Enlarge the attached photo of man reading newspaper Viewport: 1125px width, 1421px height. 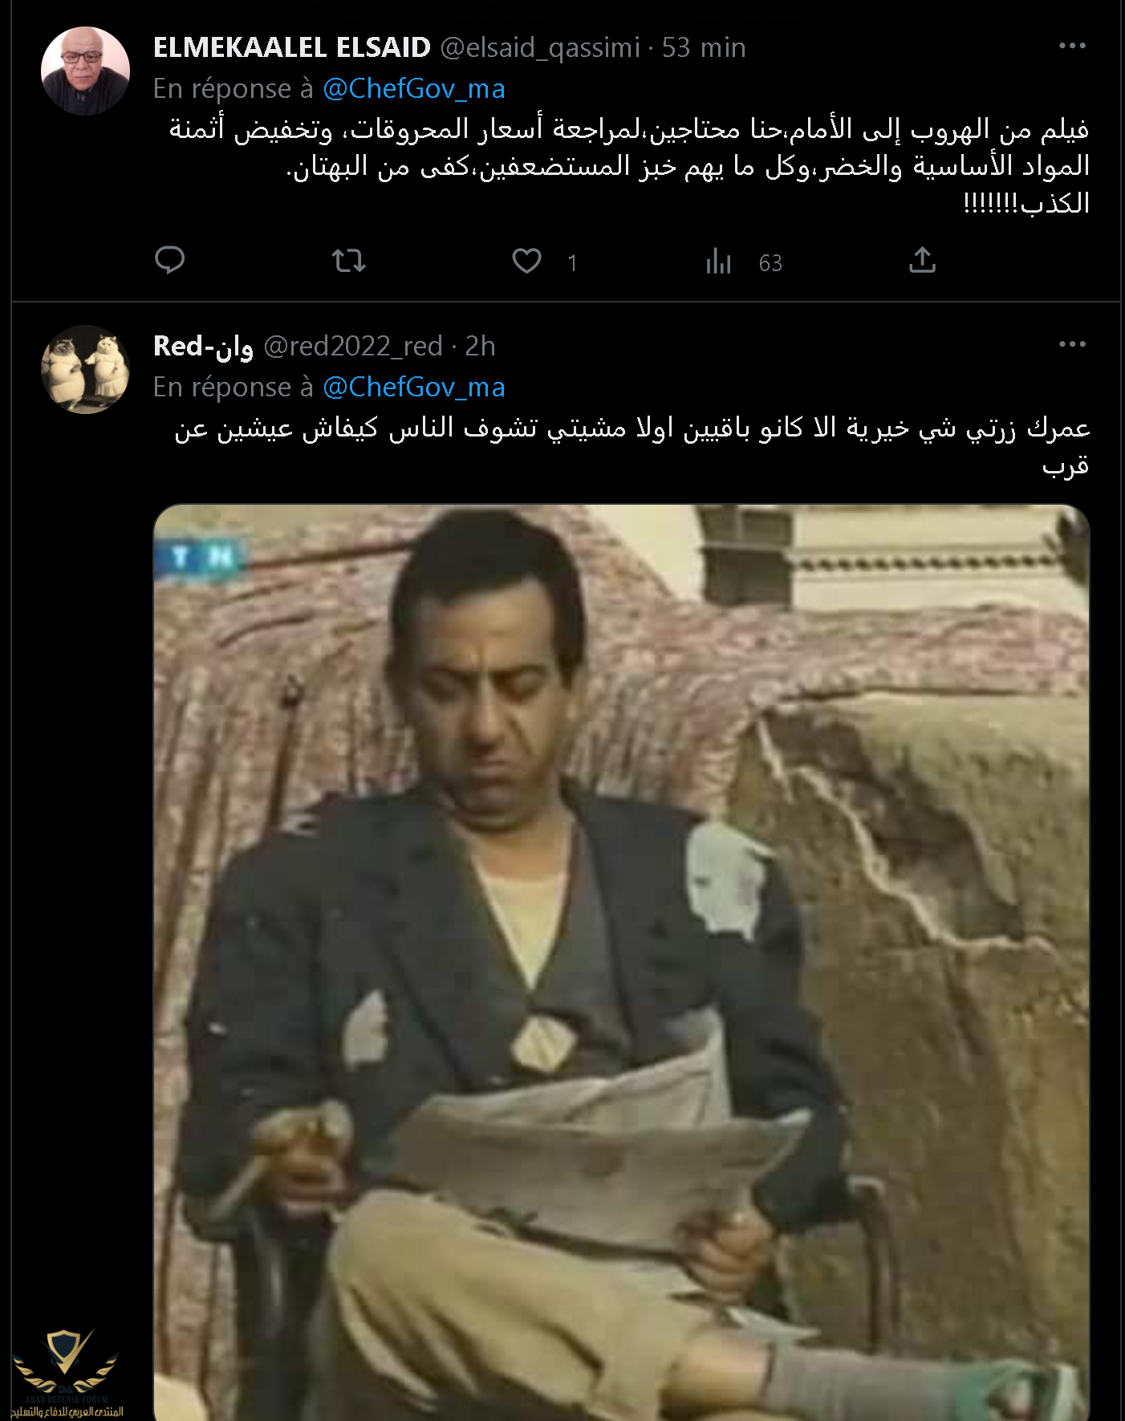point(621,962)
